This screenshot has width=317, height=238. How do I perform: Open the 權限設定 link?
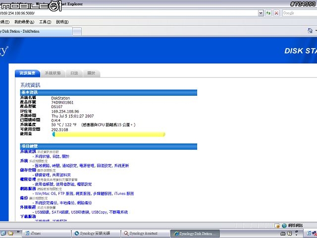pyautogui.click(x=84, y=184)
